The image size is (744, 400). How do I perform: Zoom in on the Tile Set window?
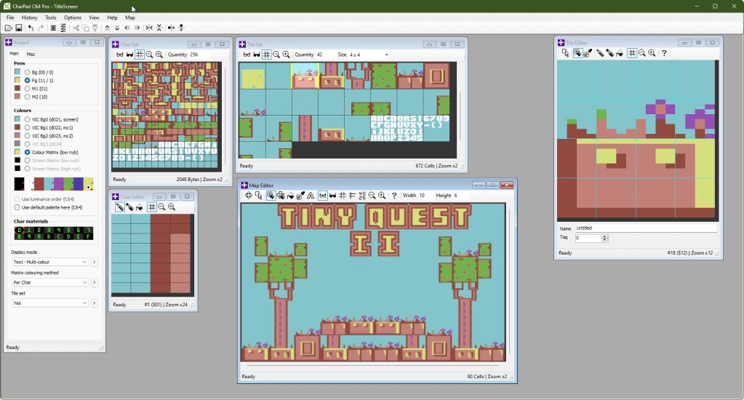click(x=287, y=55)
